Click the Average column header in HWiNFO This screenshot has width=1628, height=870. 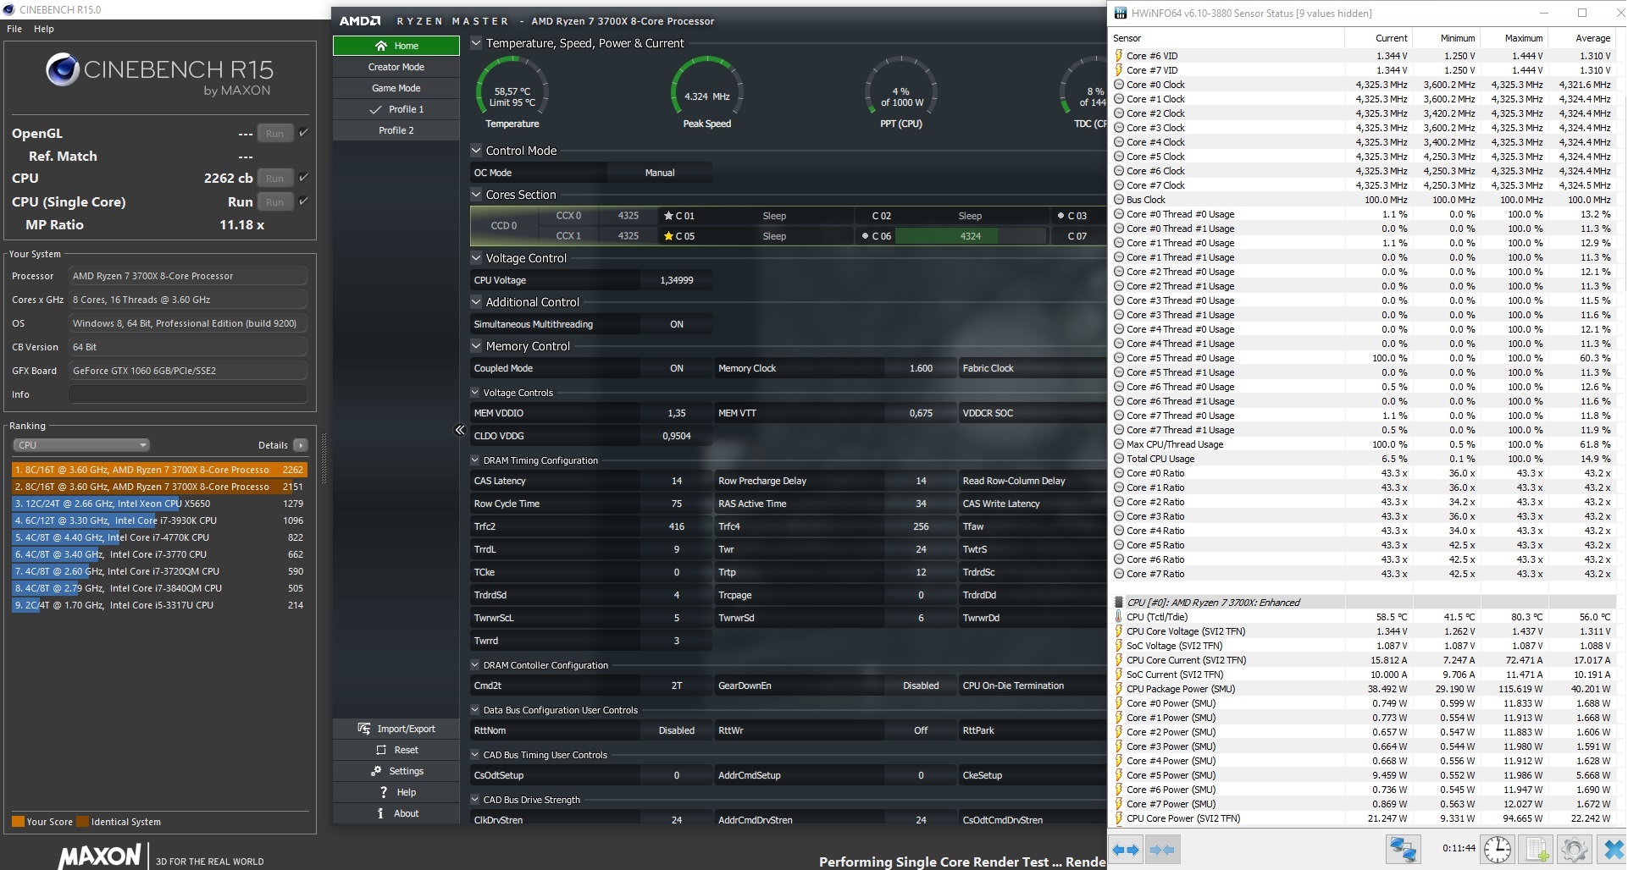point(1592,38)
